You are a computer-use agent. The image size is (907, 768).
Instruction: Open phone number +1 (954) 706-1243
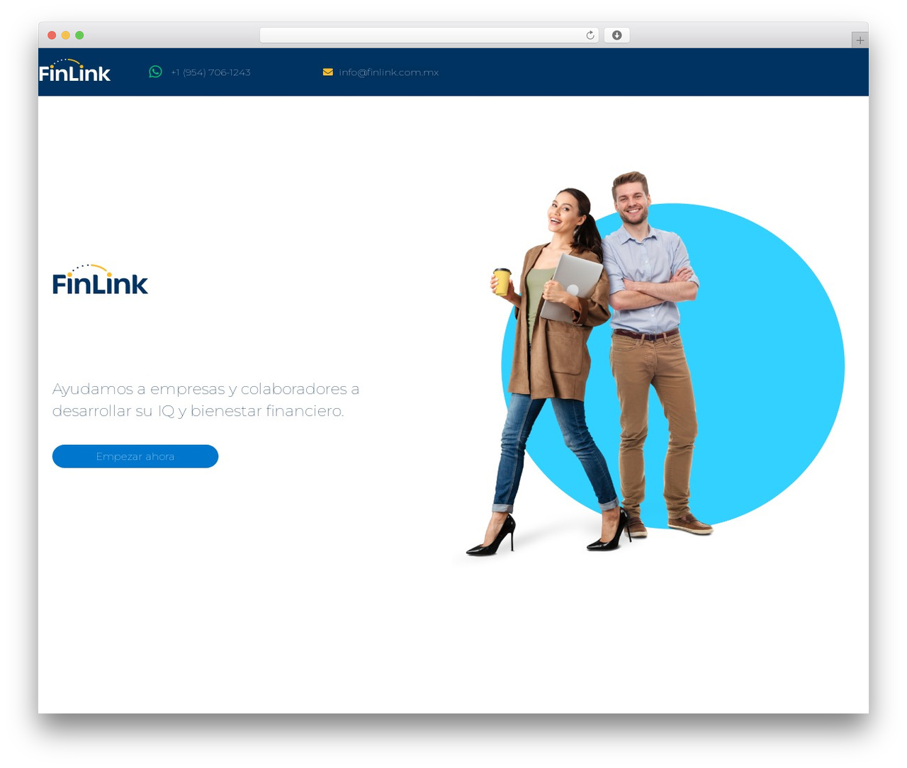coord(210,72)
